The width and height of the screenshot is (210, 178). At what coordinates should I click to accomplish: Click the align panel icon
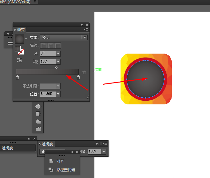click(x=51, y=161)
